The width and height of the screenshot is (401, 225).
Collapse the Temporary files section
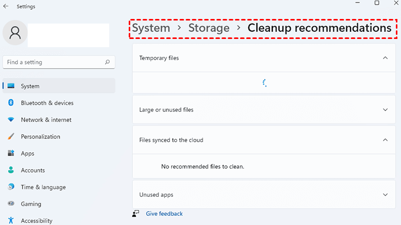386,58
